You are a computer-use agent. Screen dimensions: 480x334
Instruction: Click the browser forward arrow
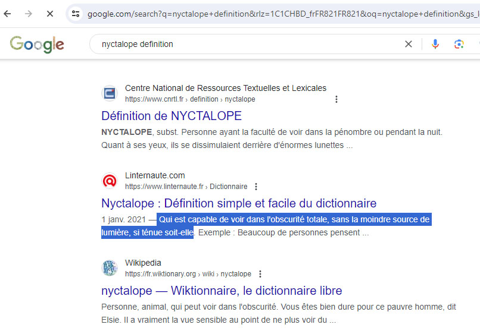pos(29,14)
